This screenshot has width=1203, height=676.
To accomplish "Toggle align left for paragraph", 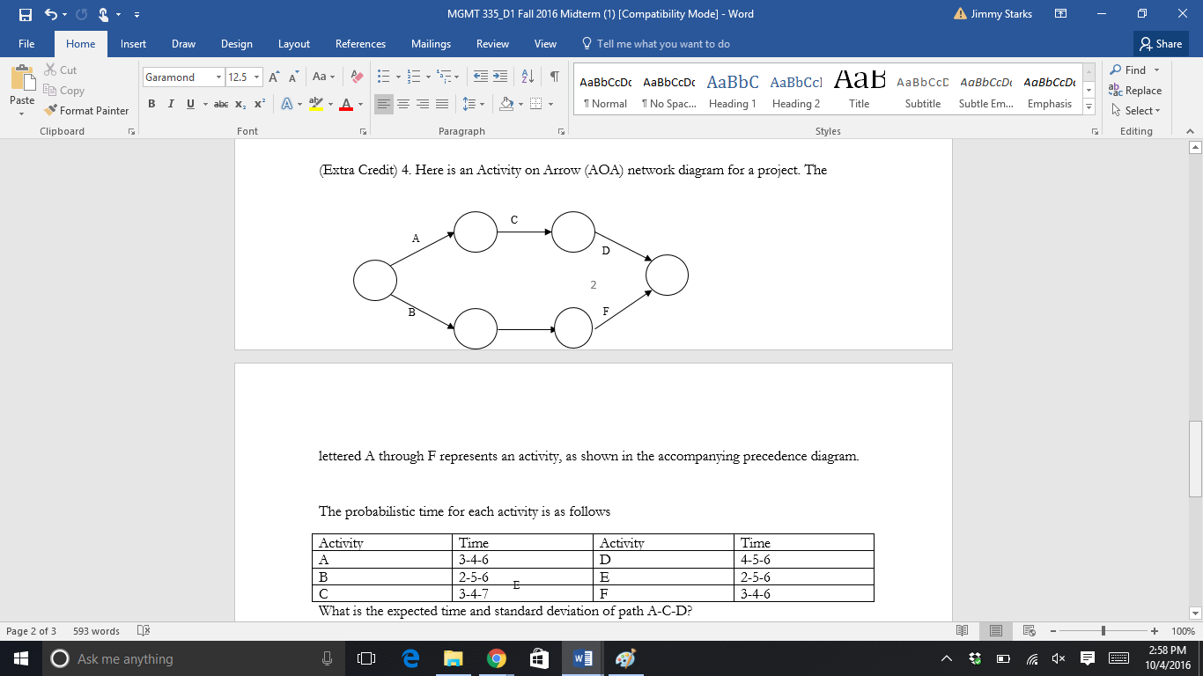I will (384, 104).
